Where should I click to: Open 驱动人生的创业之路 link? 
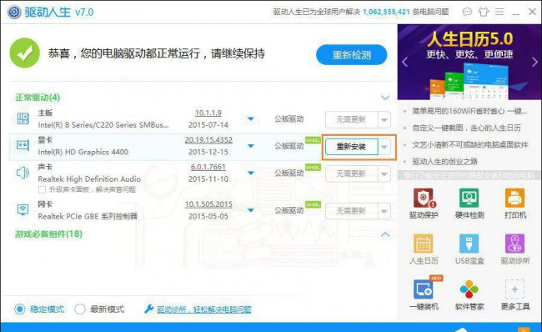445,162
